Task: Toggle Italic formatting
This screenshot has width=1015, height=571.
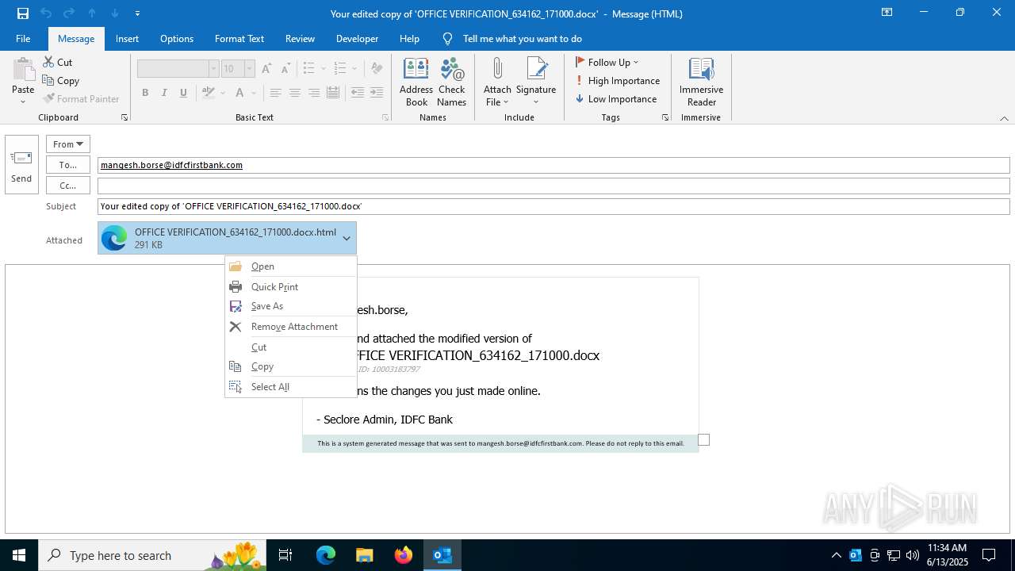Action: click(x=164, y=93)
